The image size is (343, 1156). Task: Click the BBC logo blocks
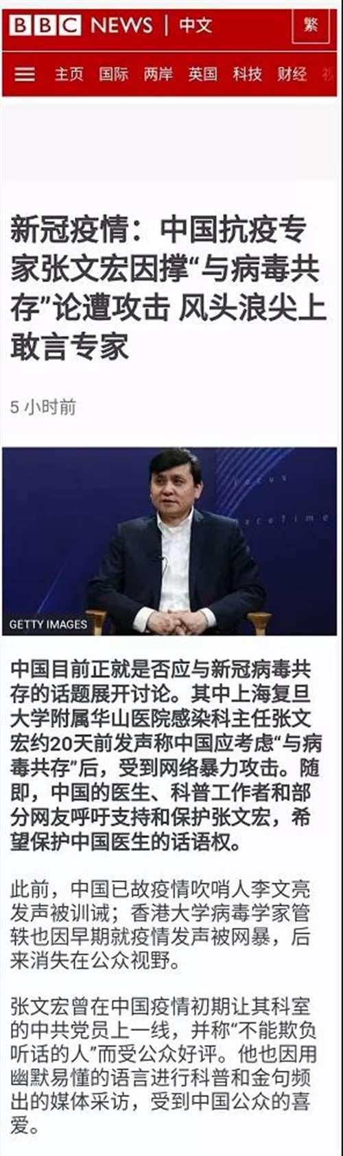pyautogui.click(x=45, y=25)
